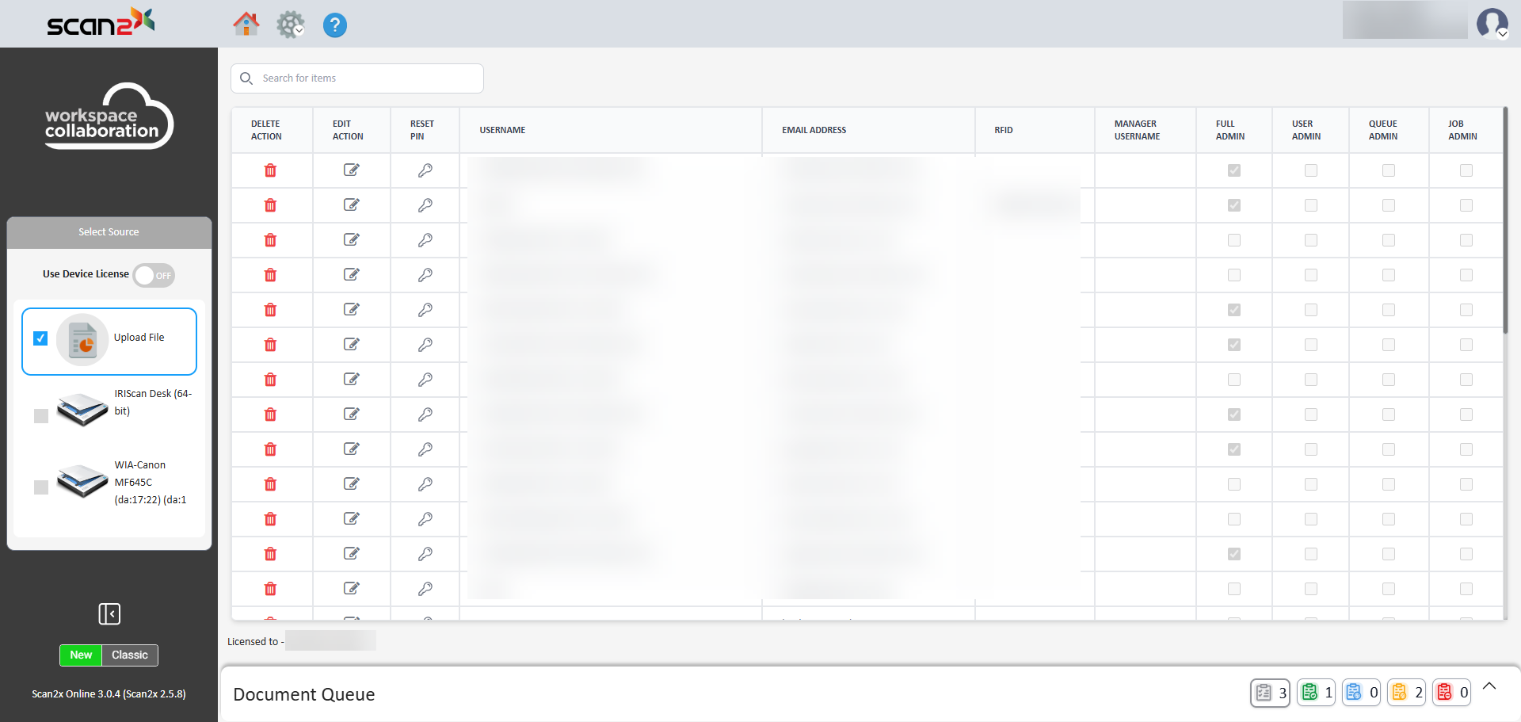Image resolution: width=1521 pixels, height=722 pixels.
Task: Switch to the New view tab
Action: click(81, 655)
